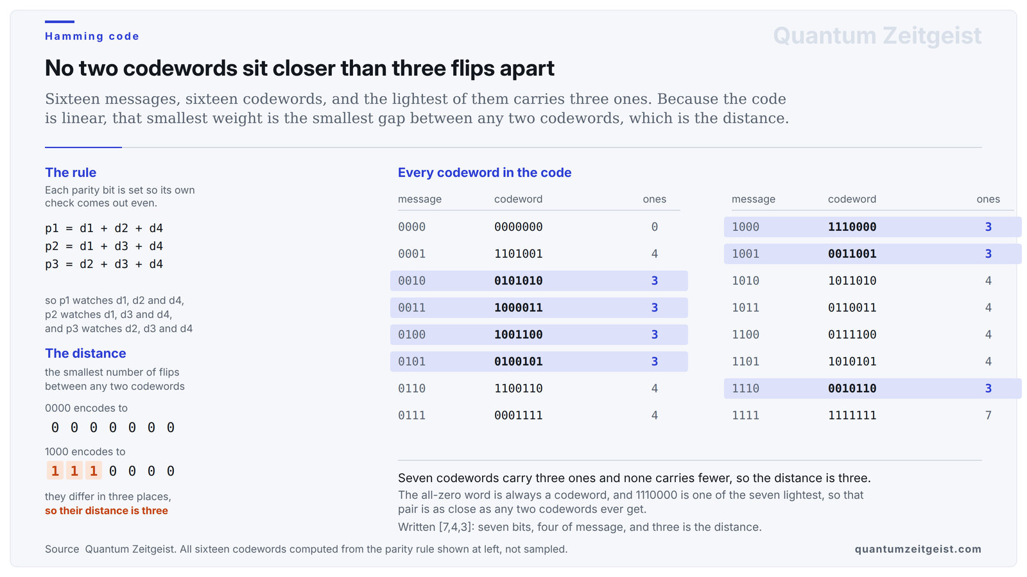Click the third highlighted 1 in the 1000 encoding
This screenshot has width=1027, height=577.
[x=94, y=471]
